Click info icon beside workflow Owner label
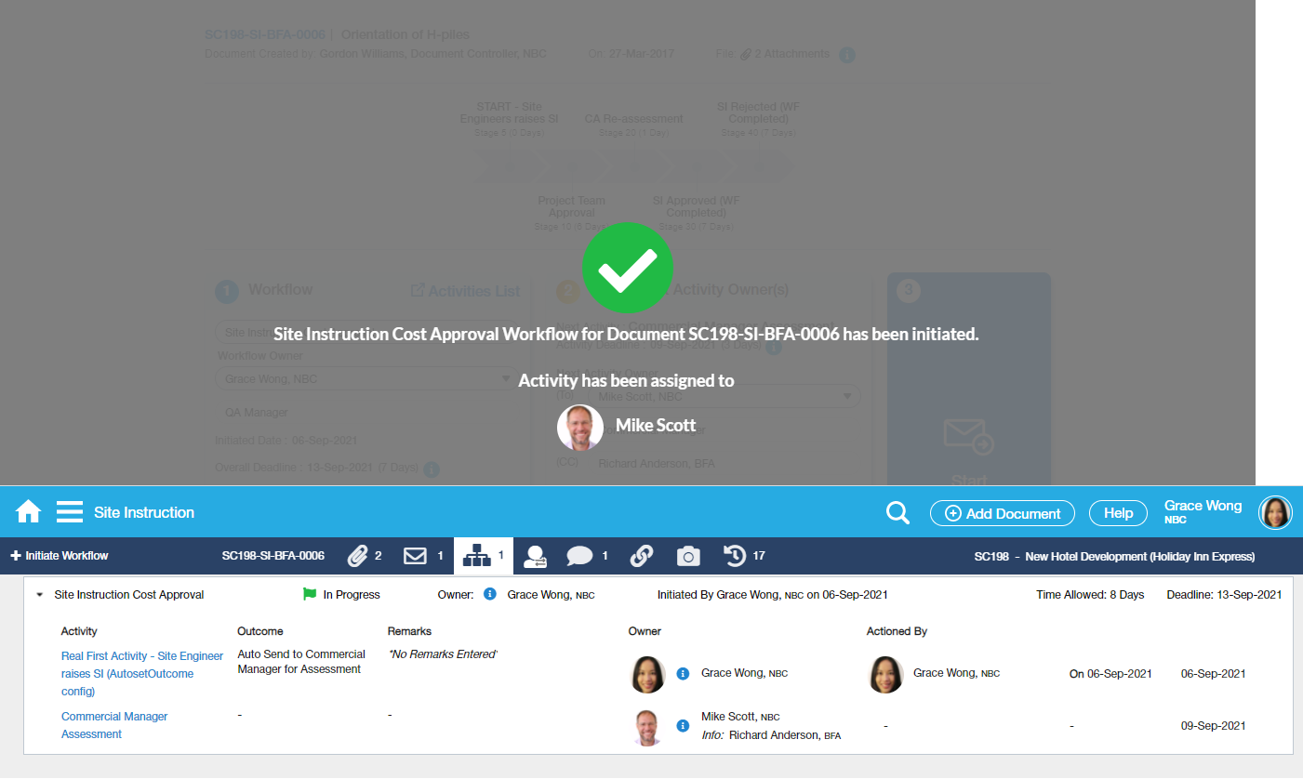 coord(490,594)
